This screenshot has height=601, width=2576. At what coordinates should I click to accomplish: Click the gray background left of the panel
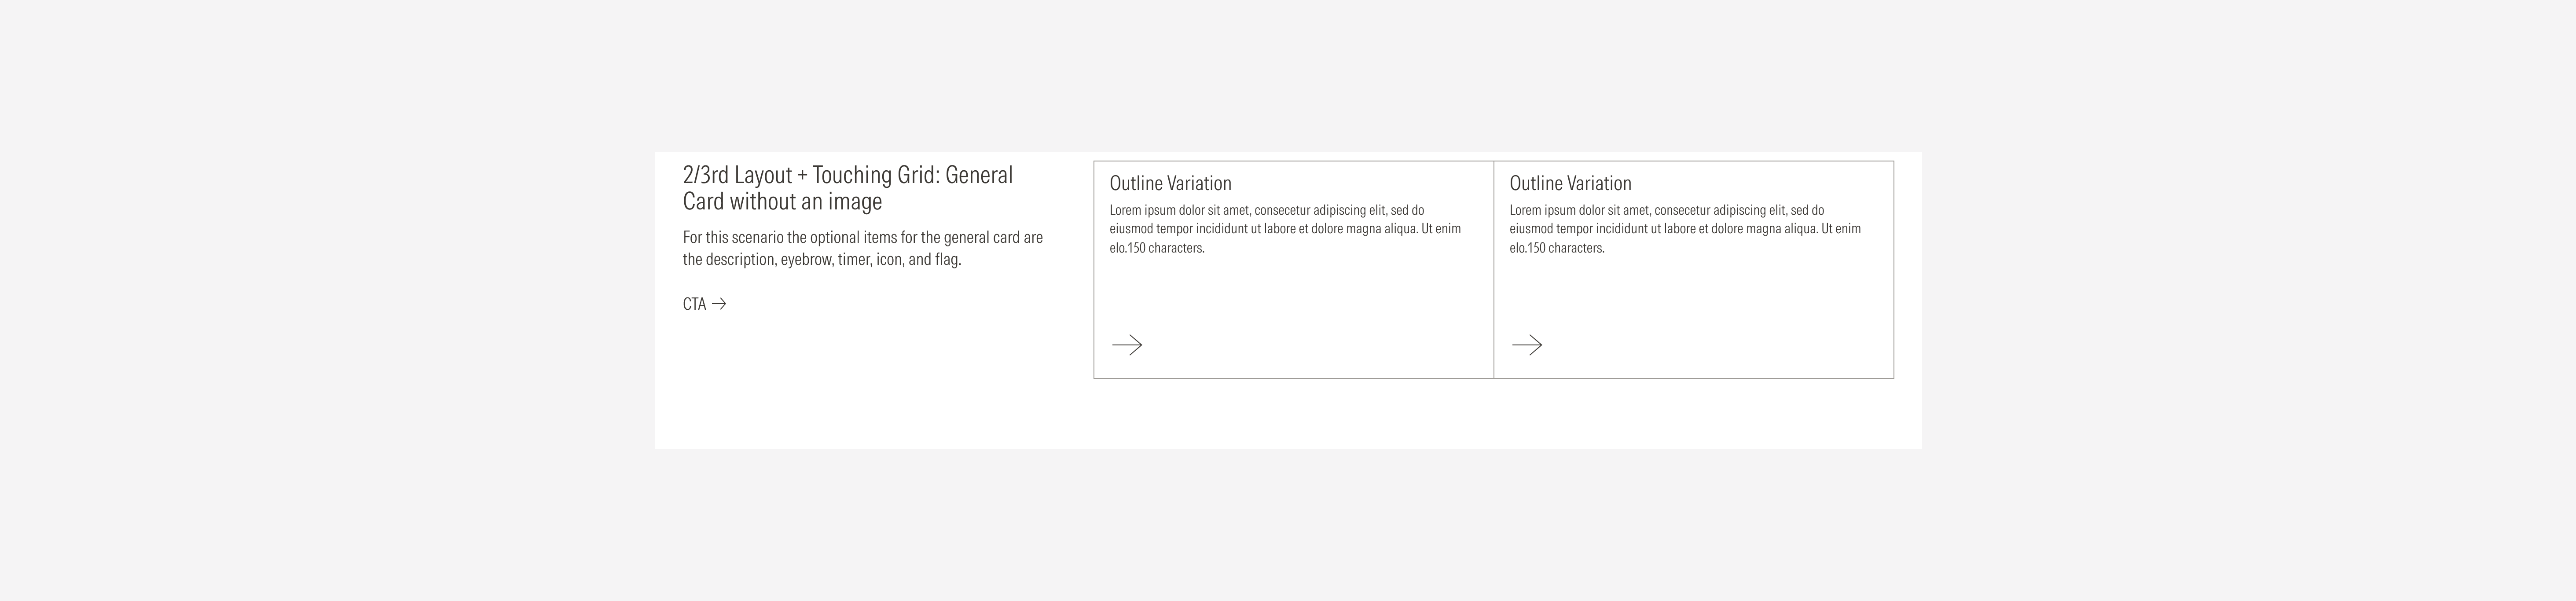click(320, 300)
